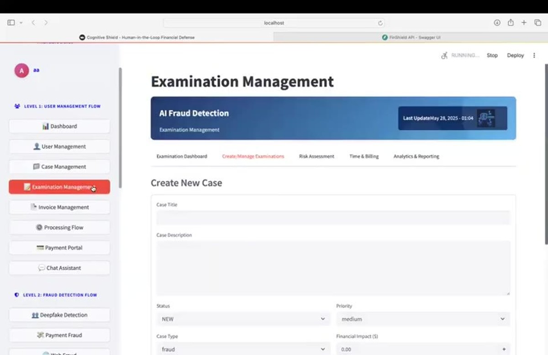Open the sidebar options chevron

pyautogui.click(x=21, y=23)
